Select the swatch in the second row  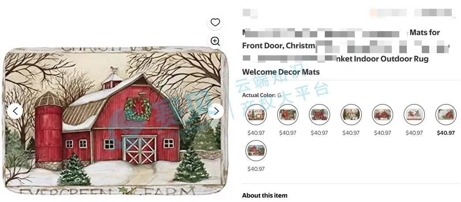click(x=256, y=151)
